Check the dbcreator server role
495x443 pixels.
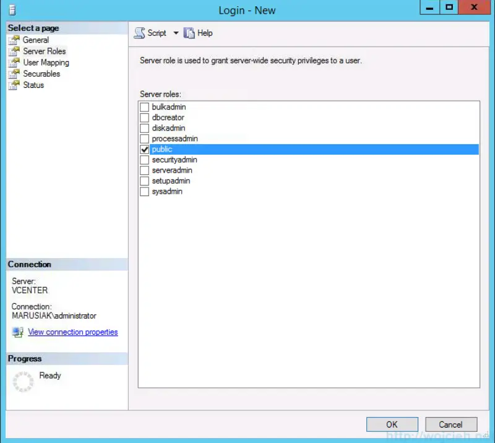[144, 118]
